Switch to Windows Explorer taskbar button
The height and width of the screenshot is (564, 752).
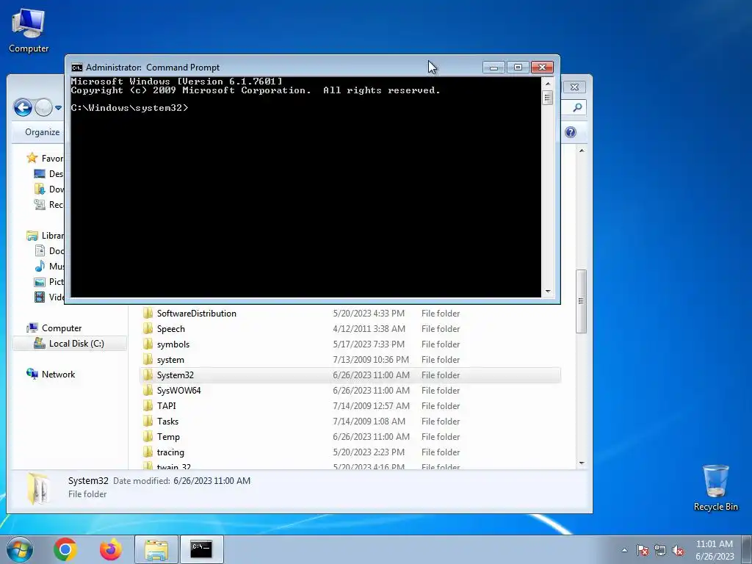[156, 549]
